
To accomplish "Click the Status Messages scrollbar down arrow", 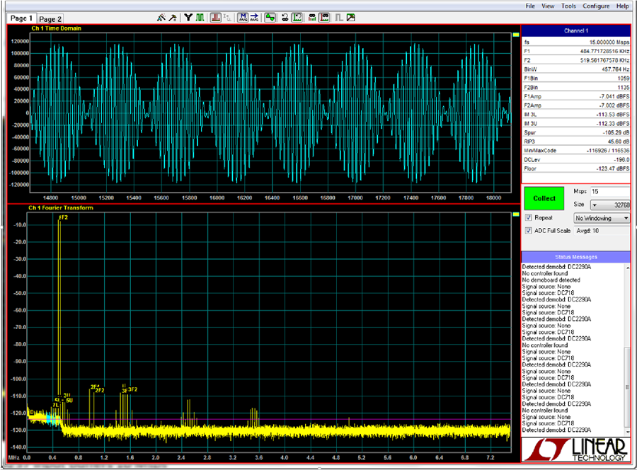I will (x=627, y=432).
